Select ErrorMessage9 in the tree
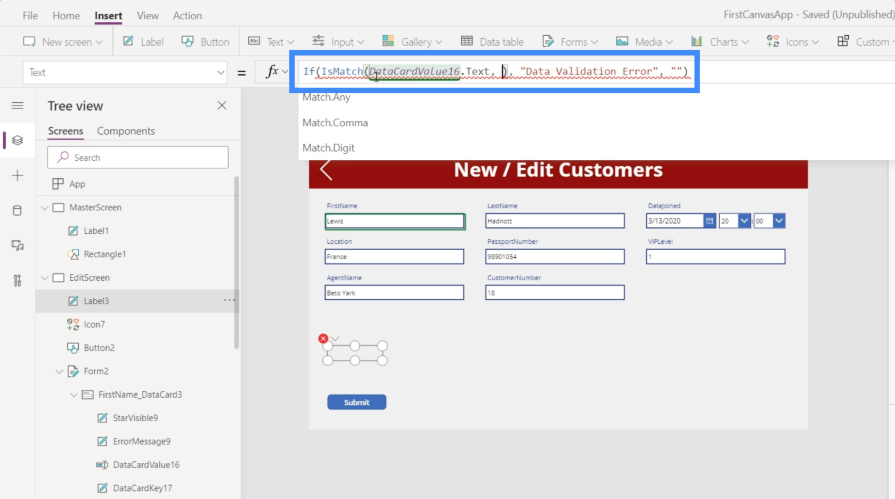The height and width of the screenshot is (499, 895). click(142, 441)
